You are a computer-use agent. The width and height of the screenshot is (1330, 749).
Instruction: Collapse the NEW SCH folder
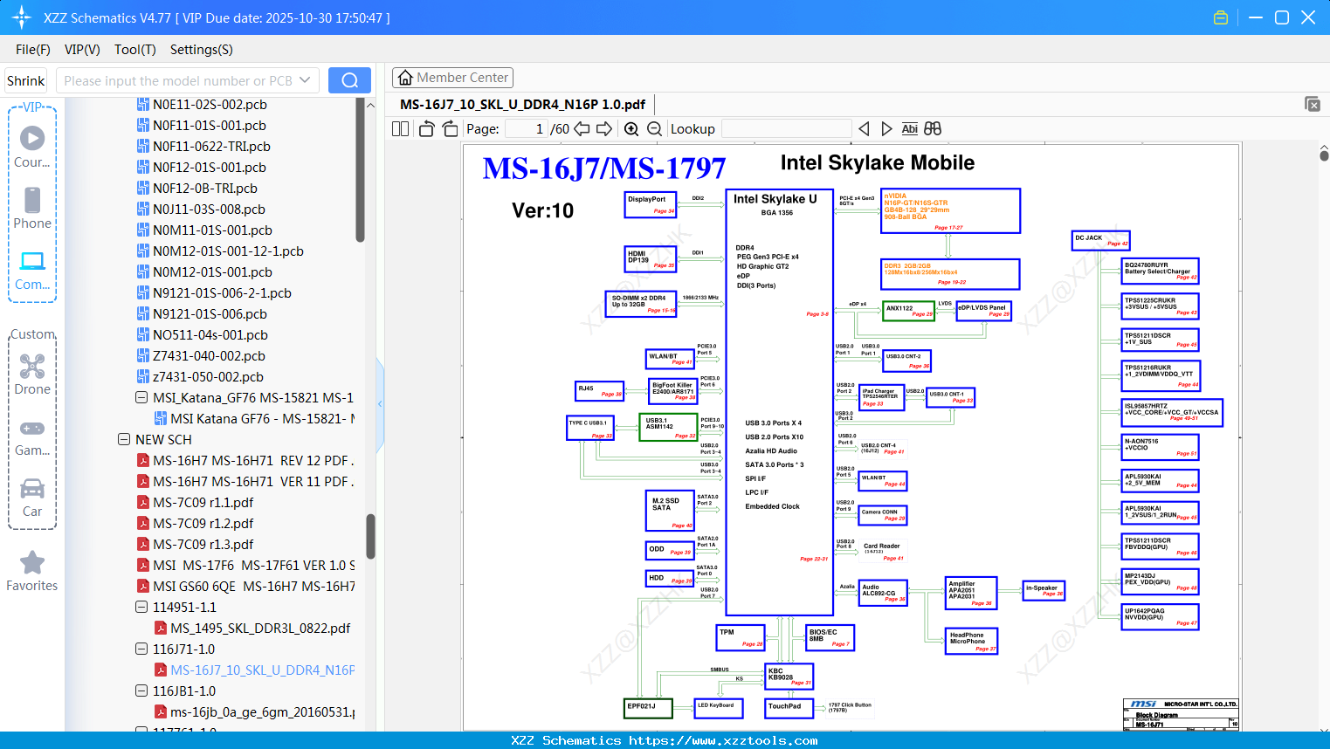pos(124,439)
